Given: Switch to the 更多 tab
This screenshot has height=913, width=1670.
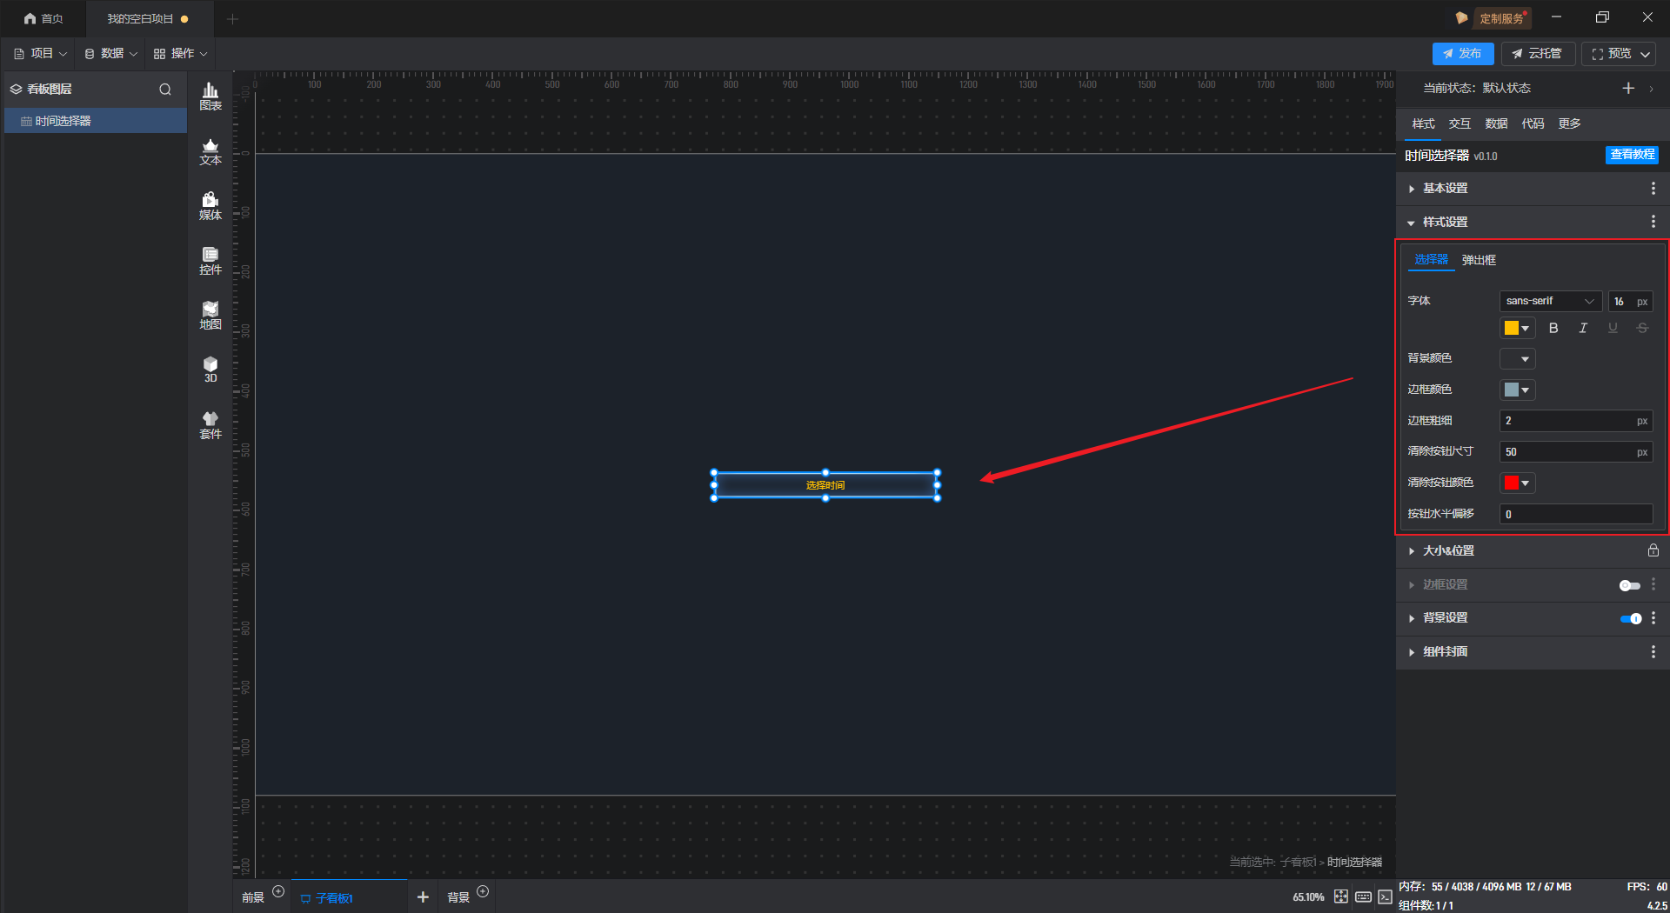Looking at the screenshot, I should [1569, 123].
